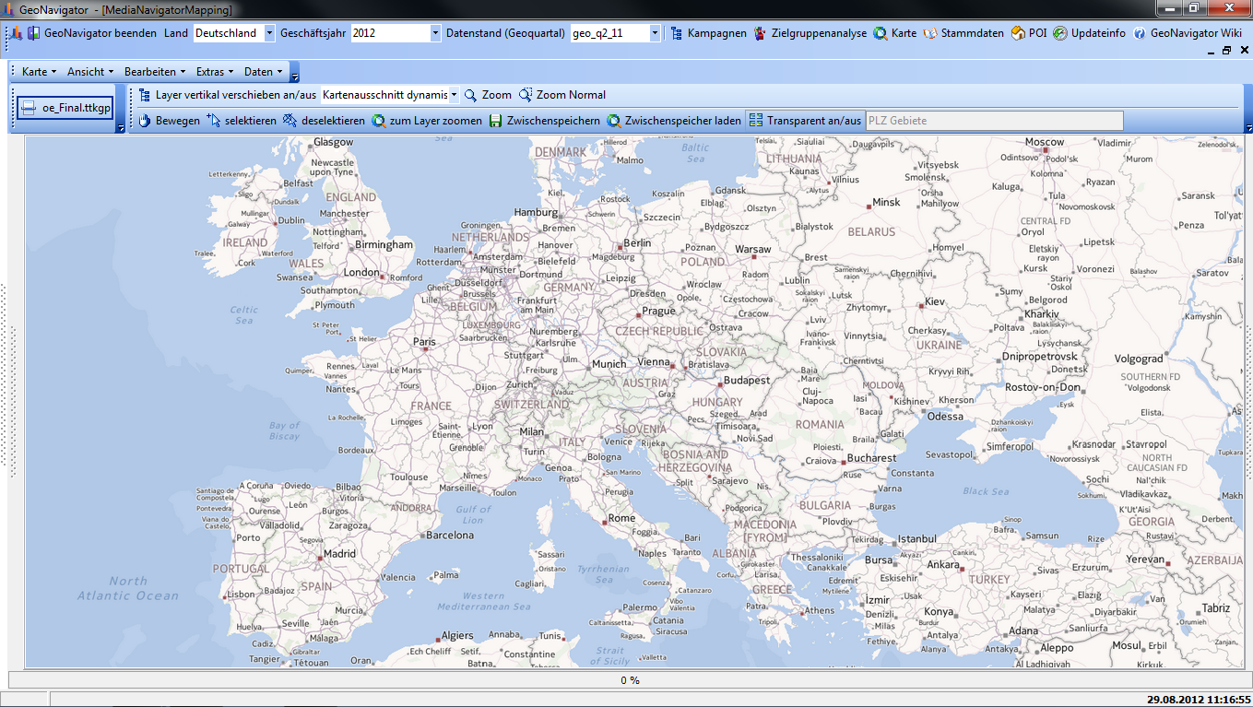Open Updateinfo in the toolbar
This screenshot has width=1253, height=707.
pos(1060,33)
